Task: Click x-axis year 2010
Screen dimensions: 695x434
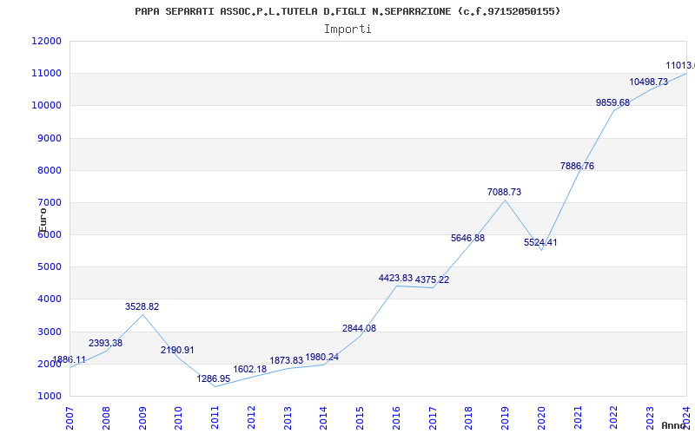Action: [x=179, y=418]
